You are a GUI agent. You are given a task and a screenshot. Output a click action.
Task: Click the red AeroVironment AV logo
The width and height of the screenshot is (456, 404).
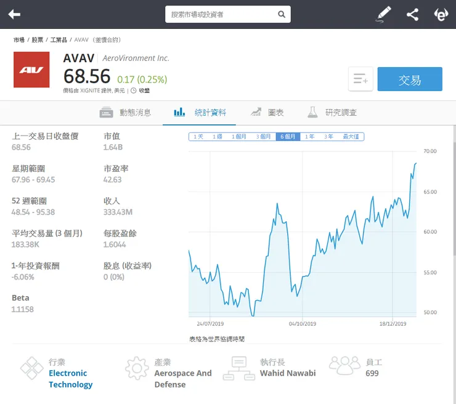tap(31, 70)
